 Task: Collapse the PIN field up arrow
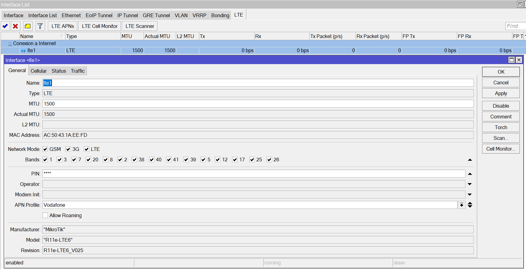point(470,174)
